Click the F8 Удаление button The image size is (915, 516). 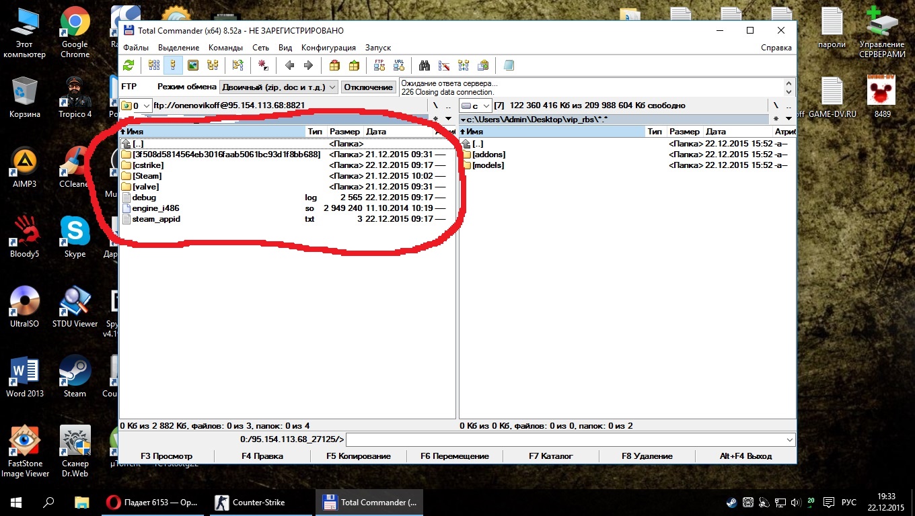pos(647,456)
